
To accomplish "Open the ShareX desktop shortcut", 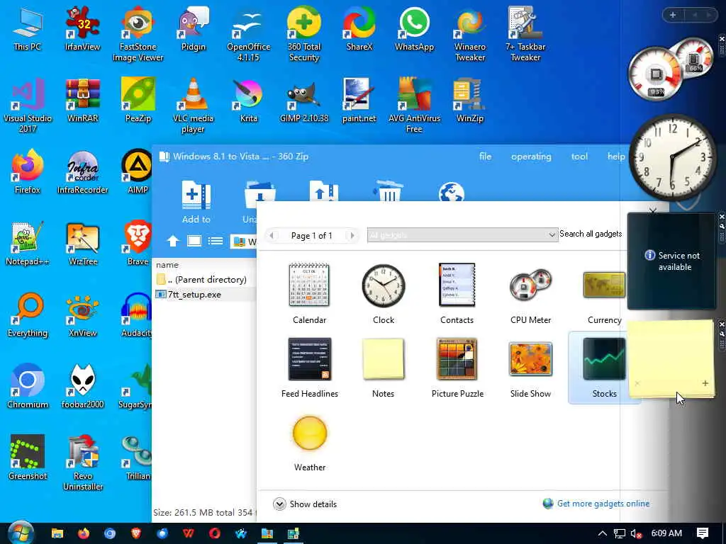I will [x=359, y=28].
